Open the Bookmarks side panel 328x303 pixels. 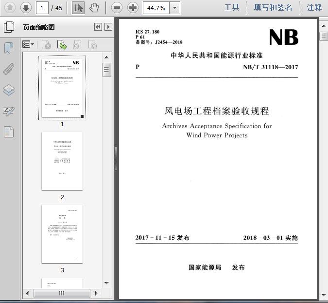pyautogui.click(x=9, y=48)
